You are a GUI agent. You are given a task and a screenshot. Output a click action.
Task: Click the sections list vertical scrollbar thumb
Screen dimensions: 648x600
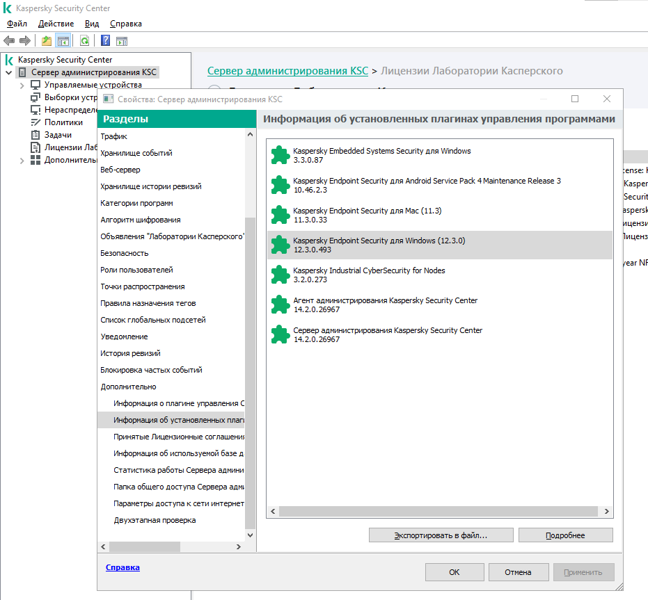pyautogui.click(x=250, y=373)
